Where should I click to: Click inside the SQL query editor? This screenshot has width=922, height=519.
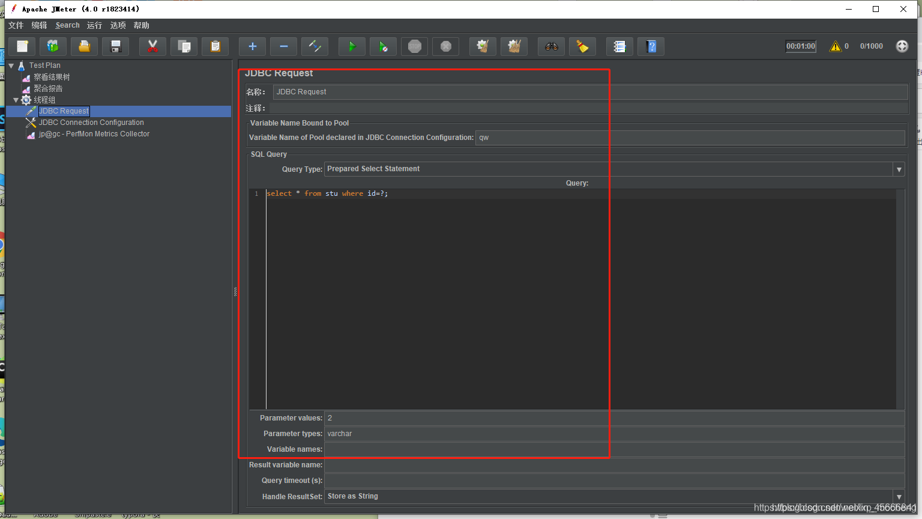click(x=581, y=300)
